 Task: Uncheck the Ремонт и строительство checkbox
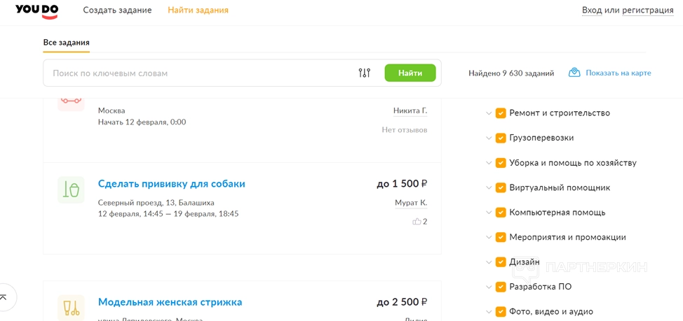click(x=501, y=113)
